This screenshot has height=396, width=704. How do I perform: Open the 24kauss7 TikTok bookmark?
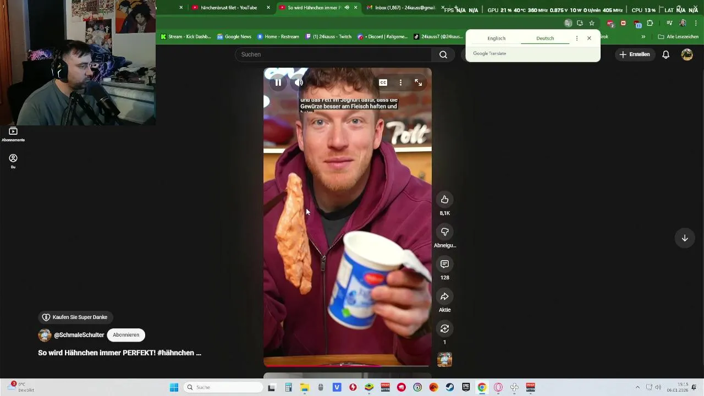pyautogui.click(x=438, y=37)
